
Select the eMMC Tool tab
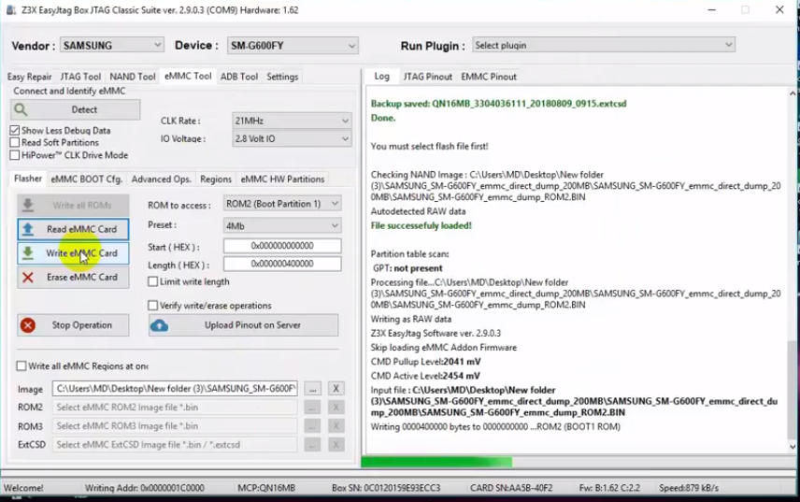(x=188, y=76)
